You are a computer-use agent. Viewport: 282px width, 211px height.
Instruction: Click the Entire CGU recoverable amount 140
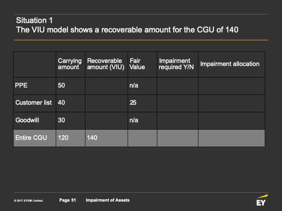point(92,138)
